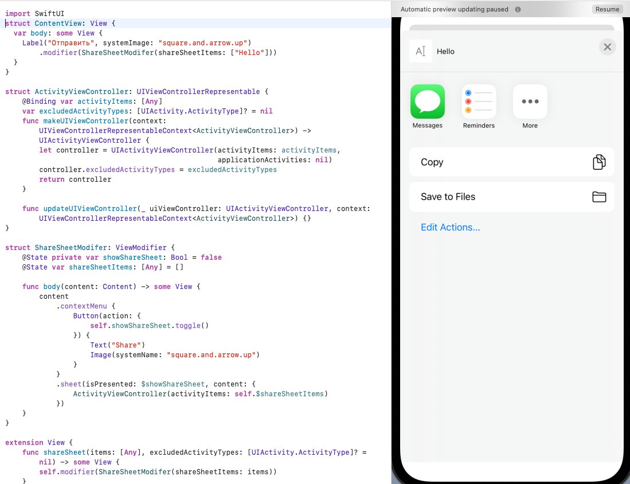Open Messages app icon in share sheet
Viewport: 630px width, 484px height.
(x=428, y=102)
